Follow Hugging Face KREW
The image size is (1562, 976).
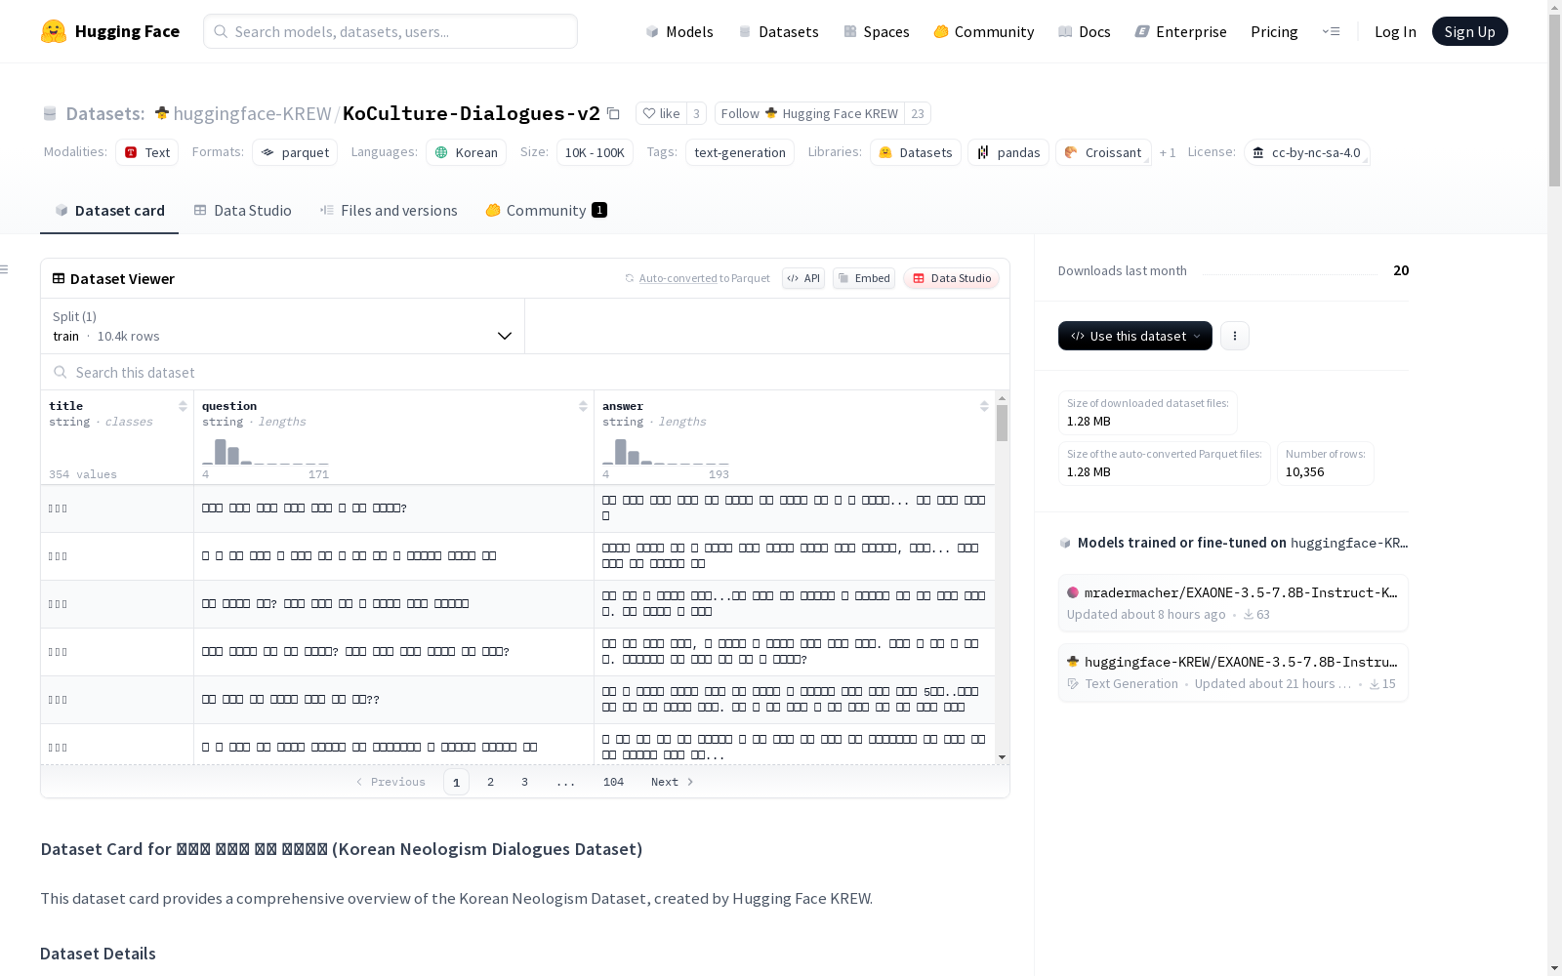click(809, 113)
